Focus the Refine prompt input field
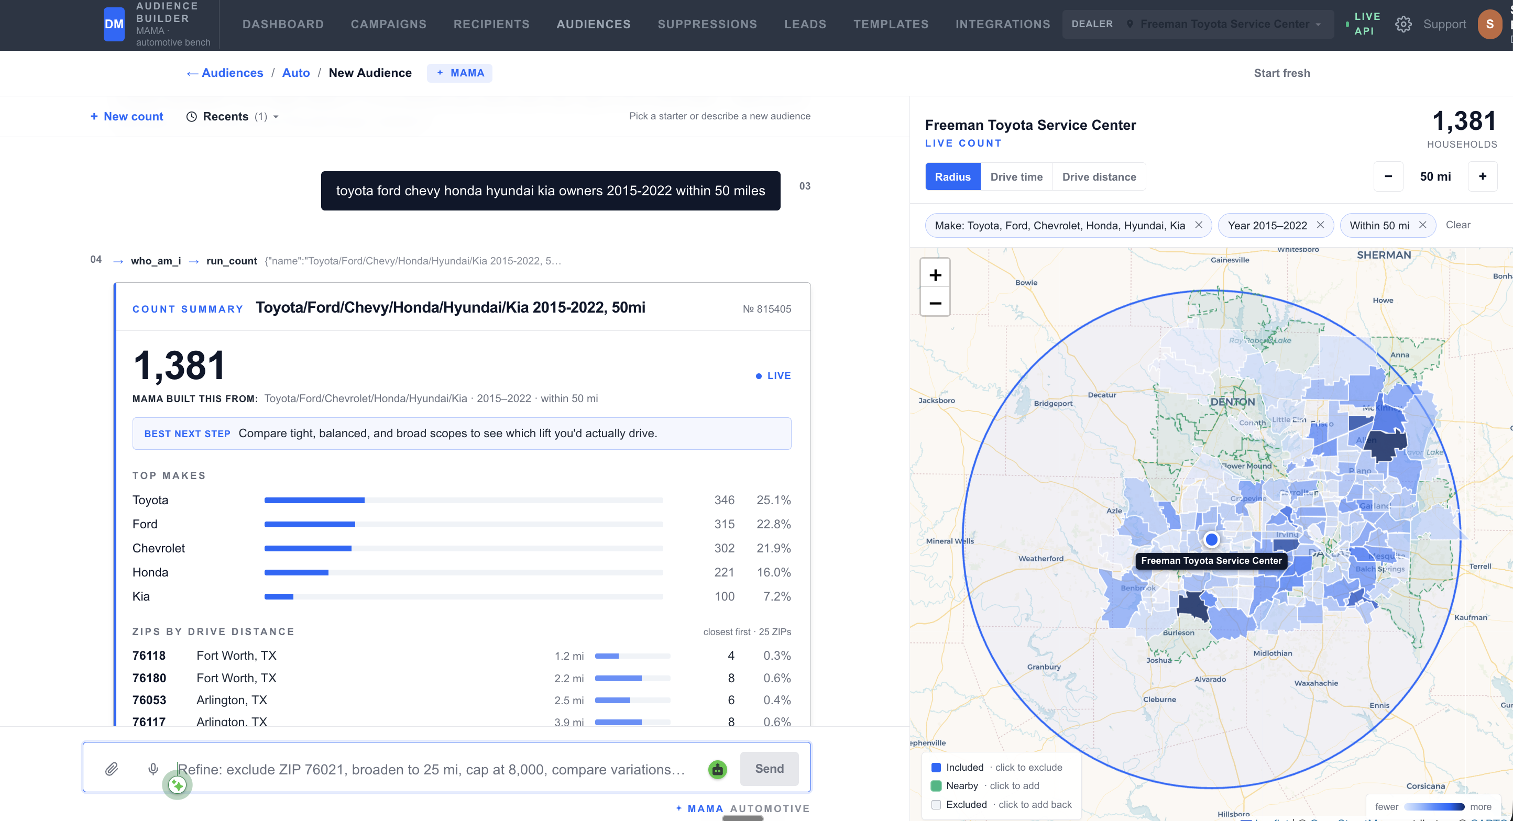The height and width of the screenshot is (821, 1513). coord(432,769)
